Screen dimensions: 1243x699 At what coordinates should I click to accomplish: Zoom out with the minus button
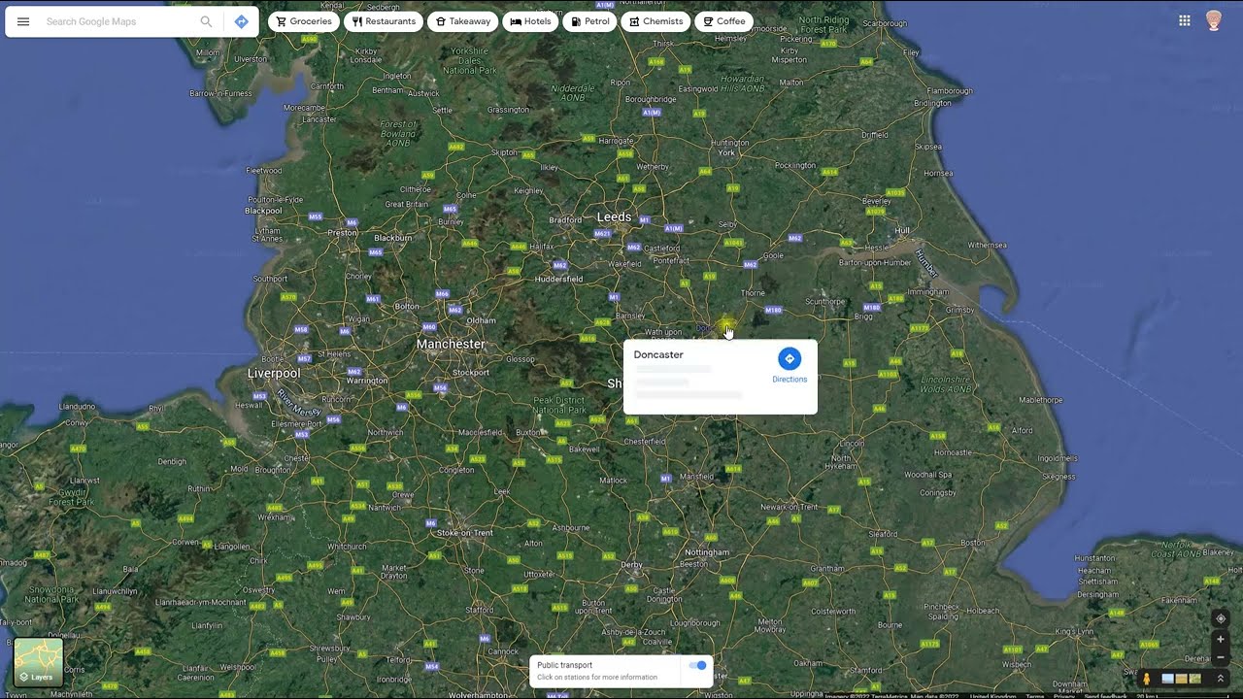pyautogui.click(x=1221, y=657)
